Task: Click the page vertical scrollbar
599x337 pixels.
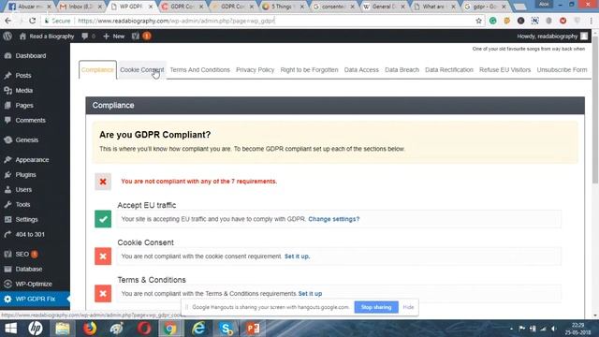Action: pos(595,110)
